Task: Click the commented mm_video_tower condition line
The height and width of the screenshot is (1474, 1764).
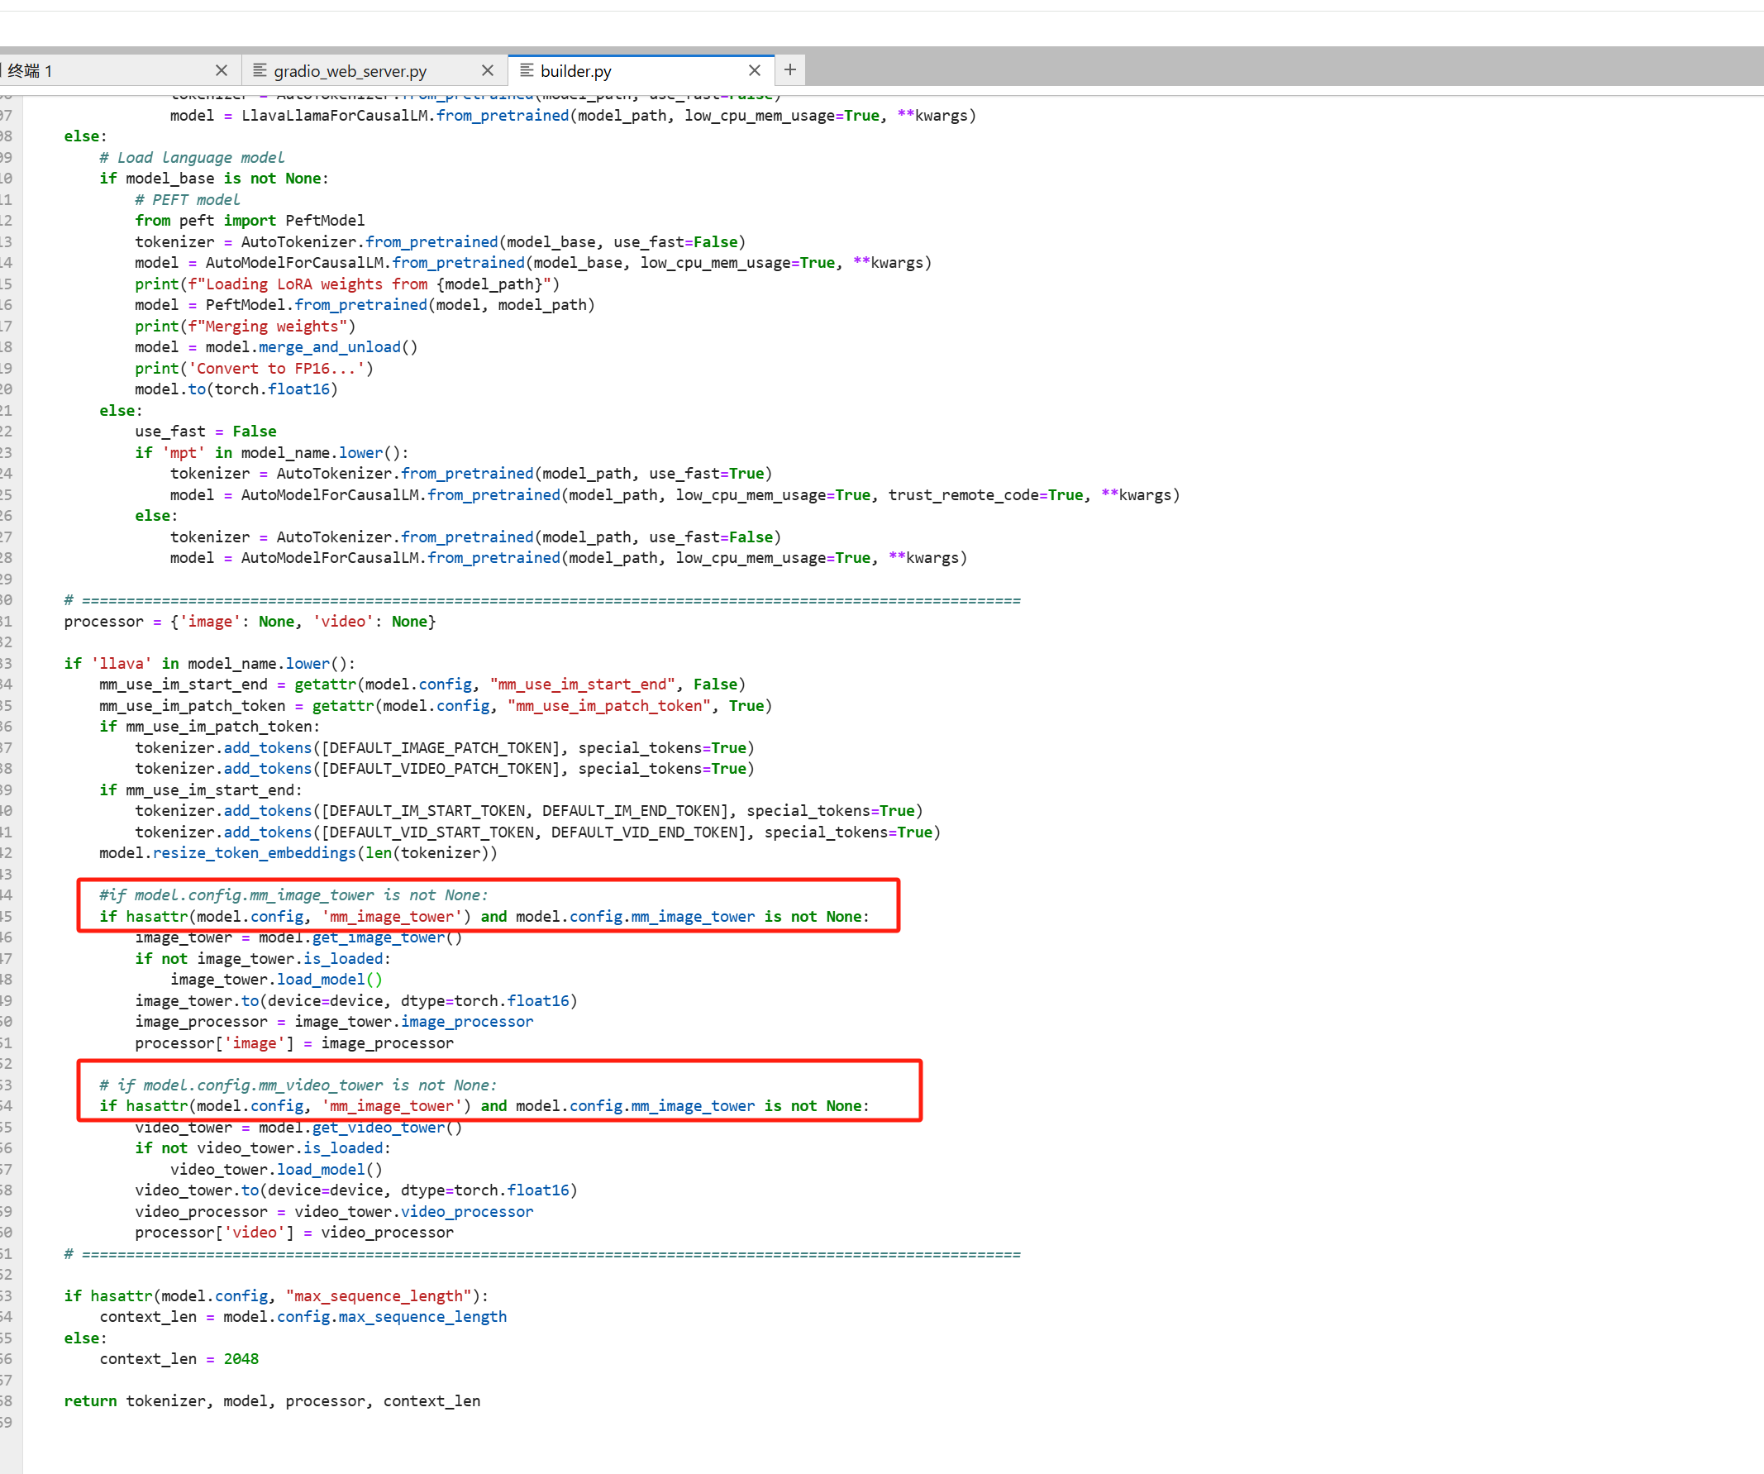Action: [298, 1085]
